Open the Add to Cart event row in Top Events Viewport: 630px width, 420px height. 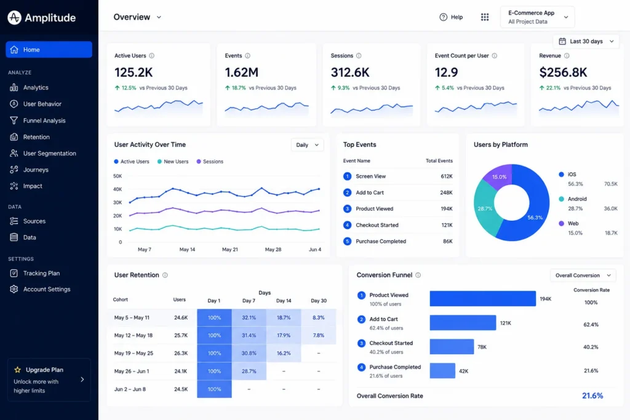[x=398, y=192]
